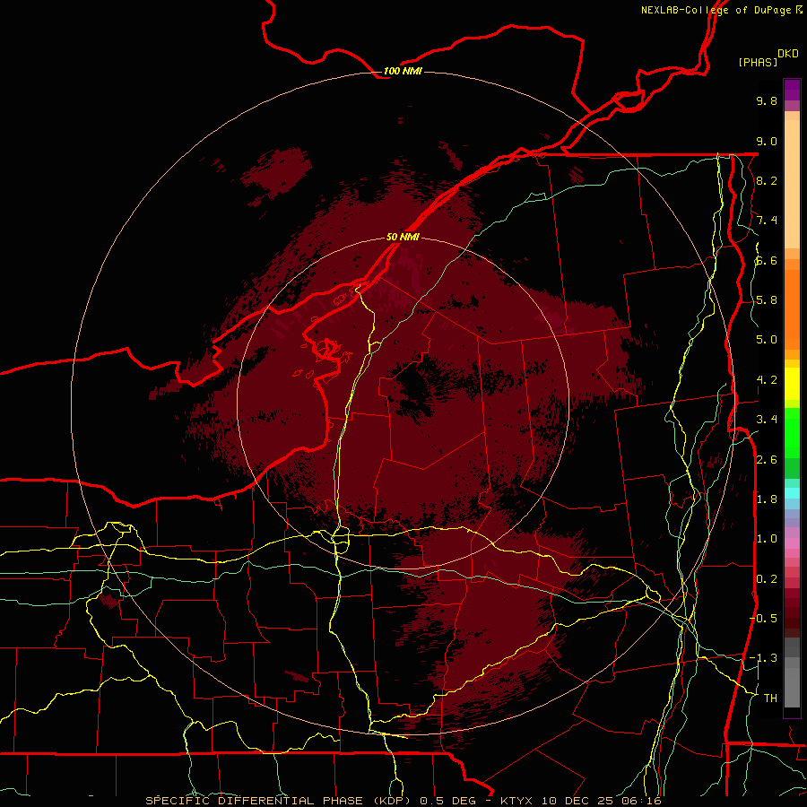Click the 9.0 legend value

pyautogui.click(x=767, y=141)
